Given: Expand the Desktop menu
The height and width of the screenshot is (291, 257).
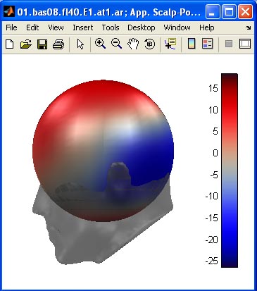Looking at the screenshot, I should 141,27.
